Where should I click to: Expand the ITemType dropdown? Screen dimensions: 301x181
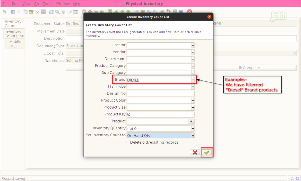click(193, 87)
